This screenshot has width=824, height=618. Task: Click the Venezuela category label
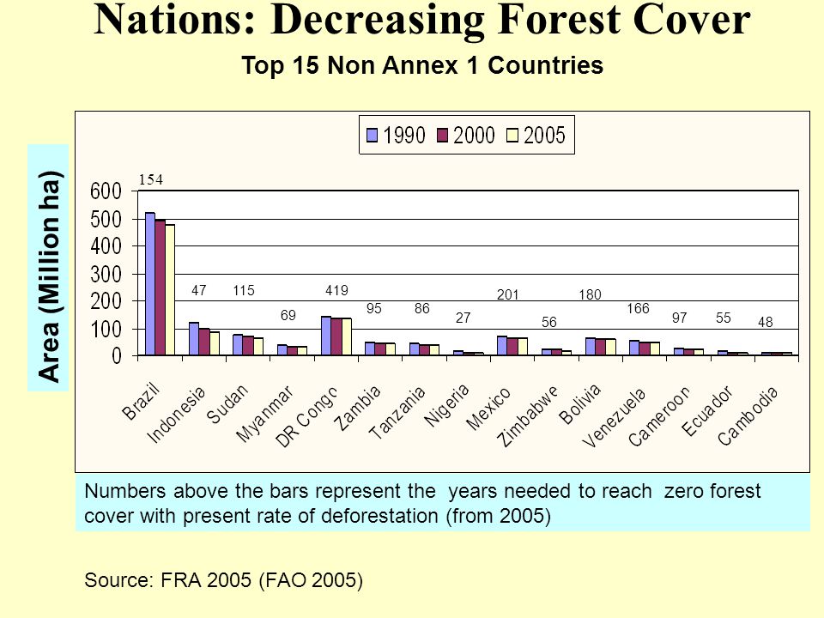coord(614,418)
